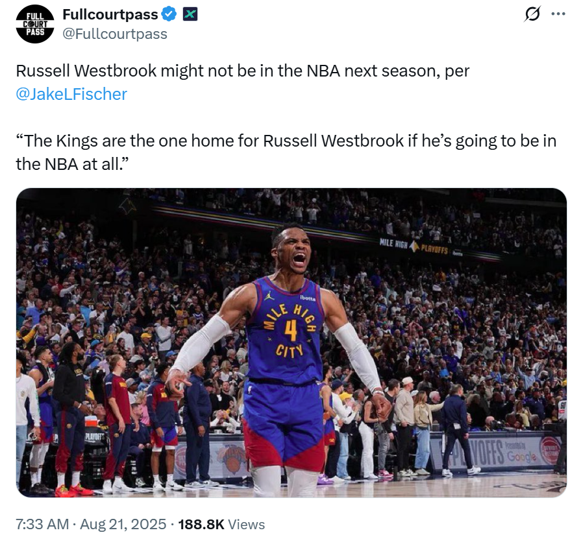Click the 7:33 AM timestamp

41,524
